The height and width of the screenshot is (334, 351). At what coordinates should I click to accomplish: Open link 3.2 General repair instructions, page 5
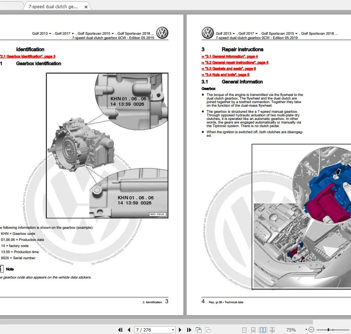235,63
